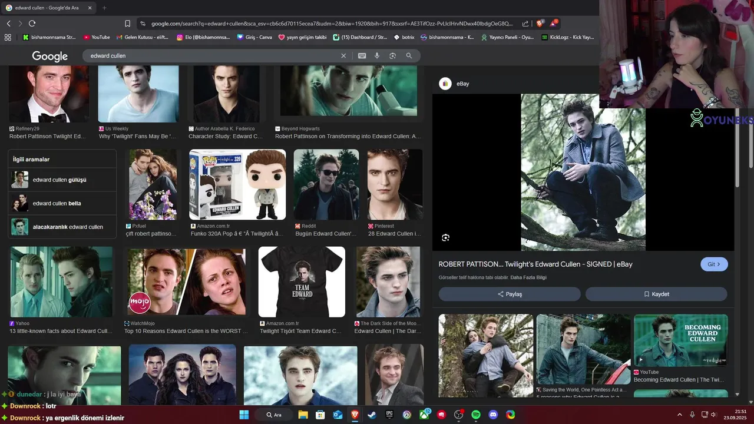
Task: Open the bookmarks bar apps grid icon
Action: [8, 37]
